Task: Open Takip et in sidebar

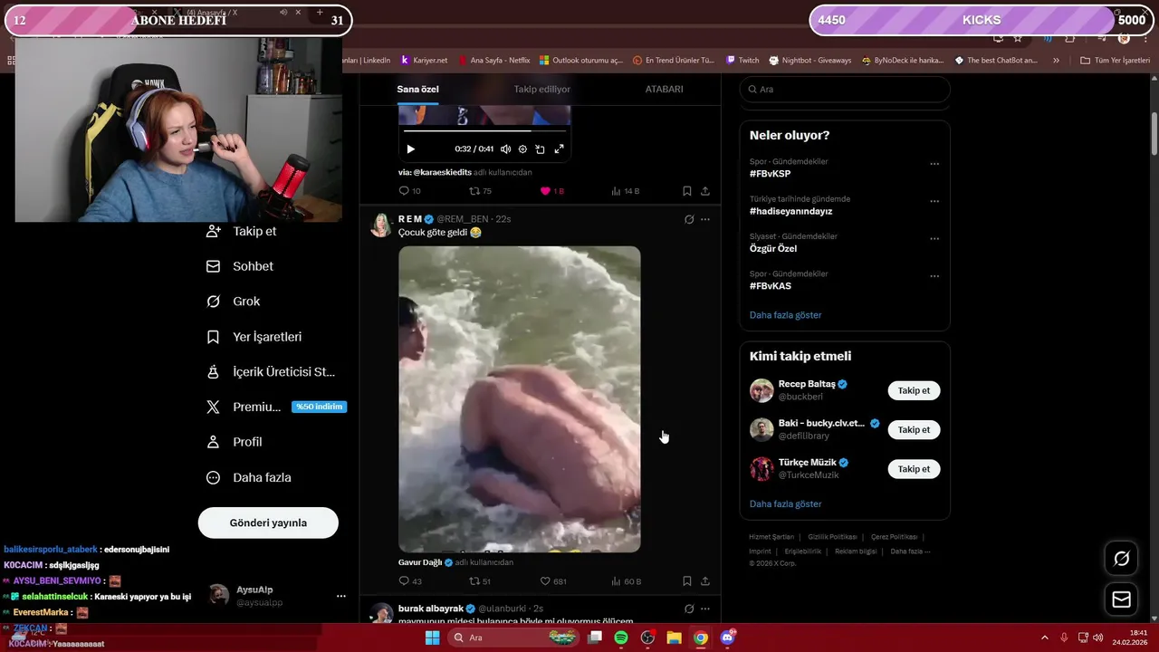Action: tap(242, 231)
